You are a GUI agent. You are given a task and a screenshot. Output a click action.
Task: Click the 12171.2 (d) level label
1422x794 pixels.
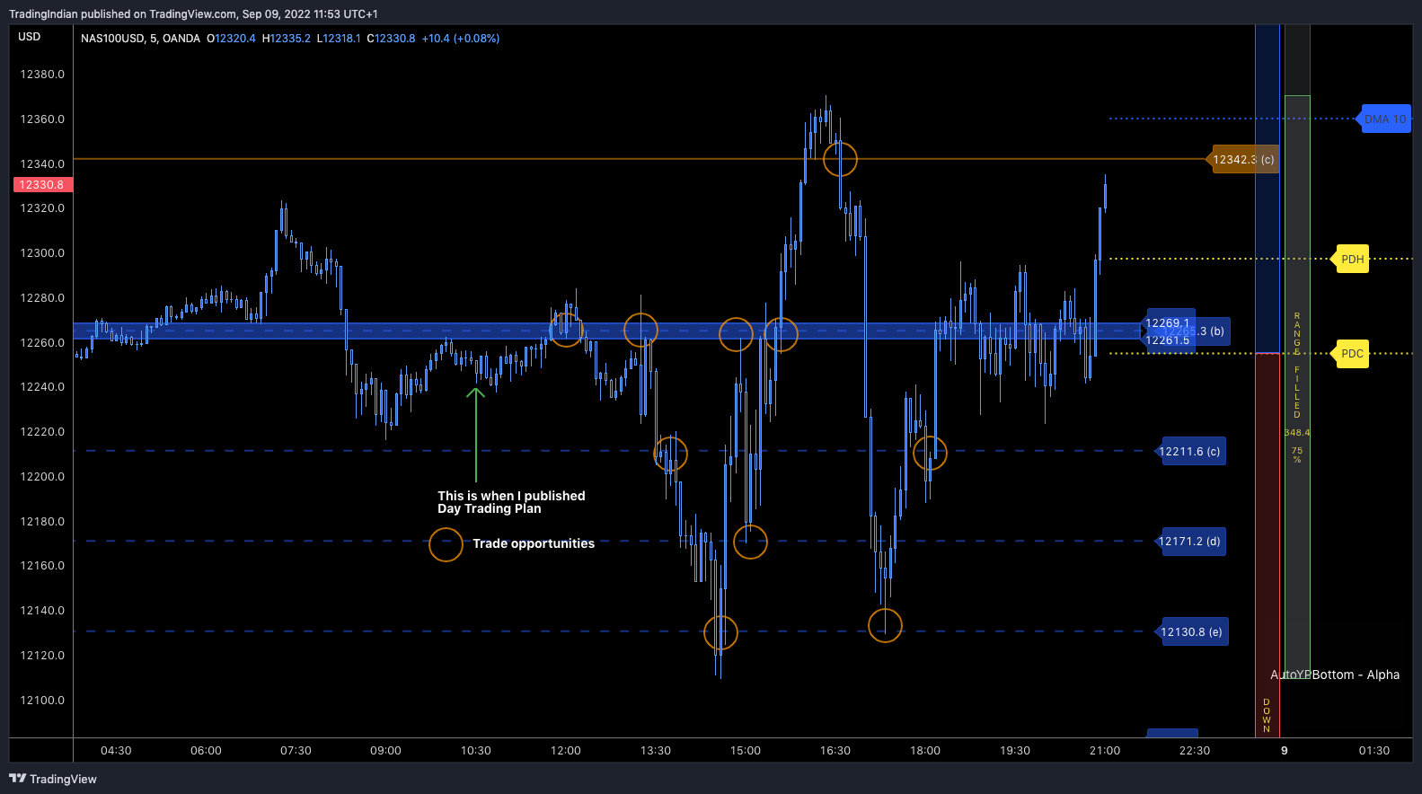[x=1189, y=541]
